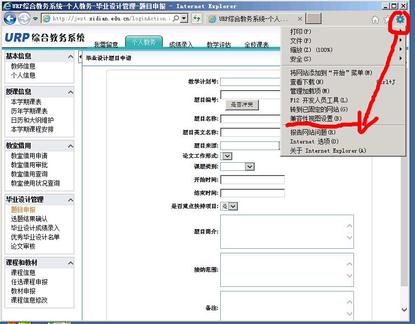Open the 课题类别 dropdown
415x324 pixels.
(249, 166)
